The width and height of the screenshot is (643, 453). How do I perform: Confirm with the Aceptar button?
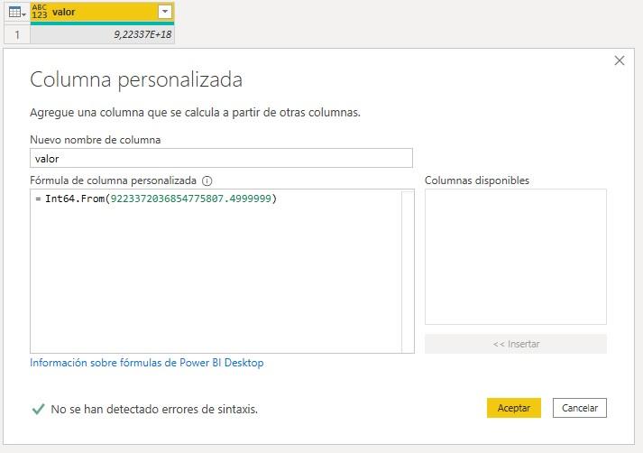[x=513, y=408]
